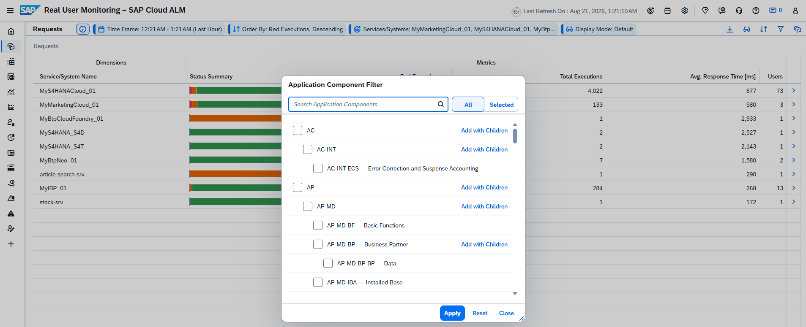Open the chart line sidebar icon
This screenshot has width=806, height=327.
click(x=11, y=92)
